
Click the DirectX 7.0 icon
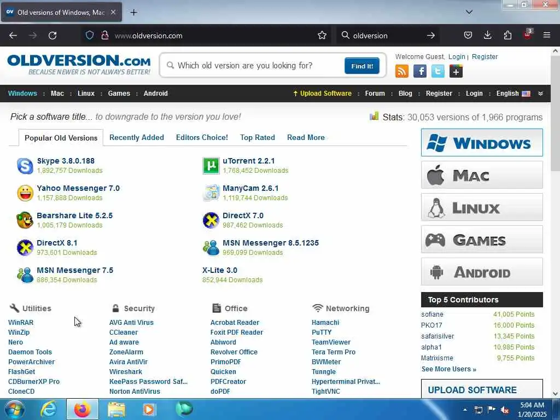click(x=211, y=220)
